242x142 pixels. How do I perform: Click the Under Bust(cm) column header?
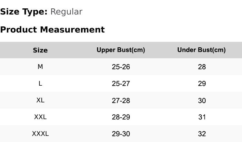[x=201, y=50]
